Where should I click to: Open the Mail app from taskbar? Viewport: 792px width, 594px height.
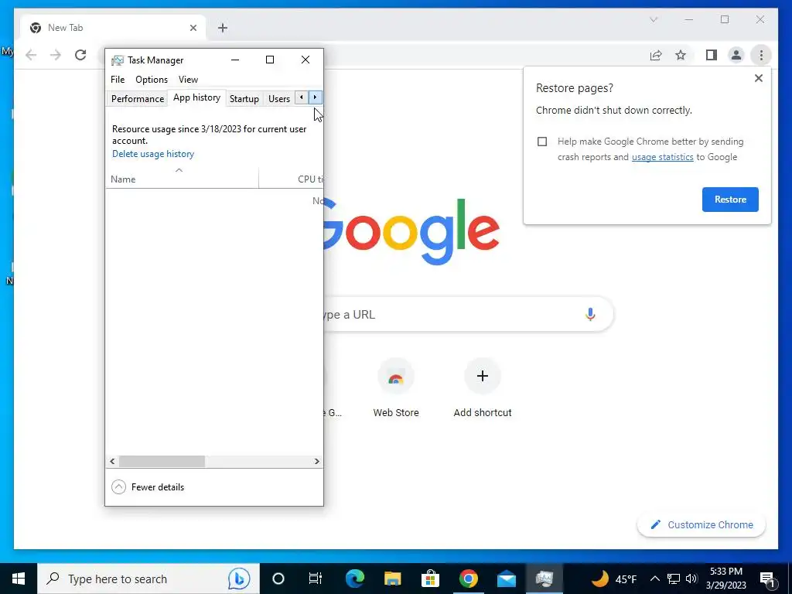(506, 579)
